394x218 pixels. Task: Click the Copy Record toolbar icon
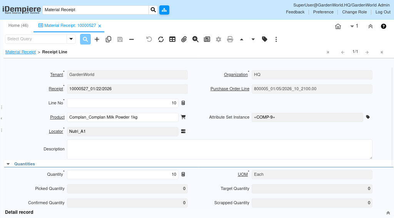tap(109, 39)
